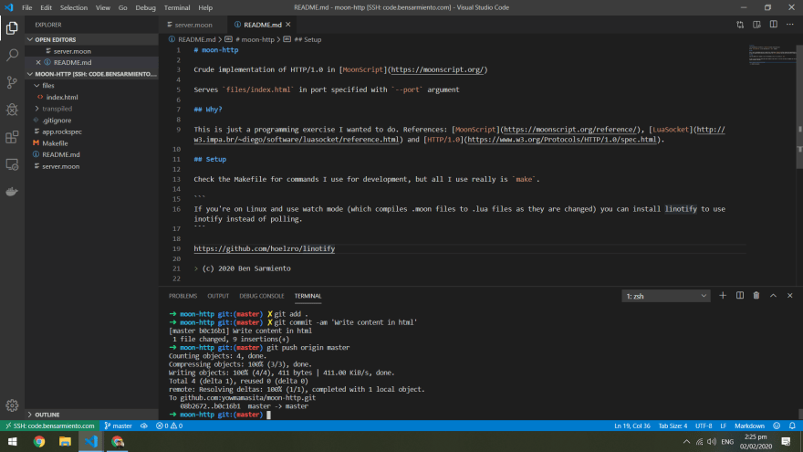Open the Explorer view in activity bar
Image resolution: width=803 pixels, height=452 pixels.
(x=12, y=28)
